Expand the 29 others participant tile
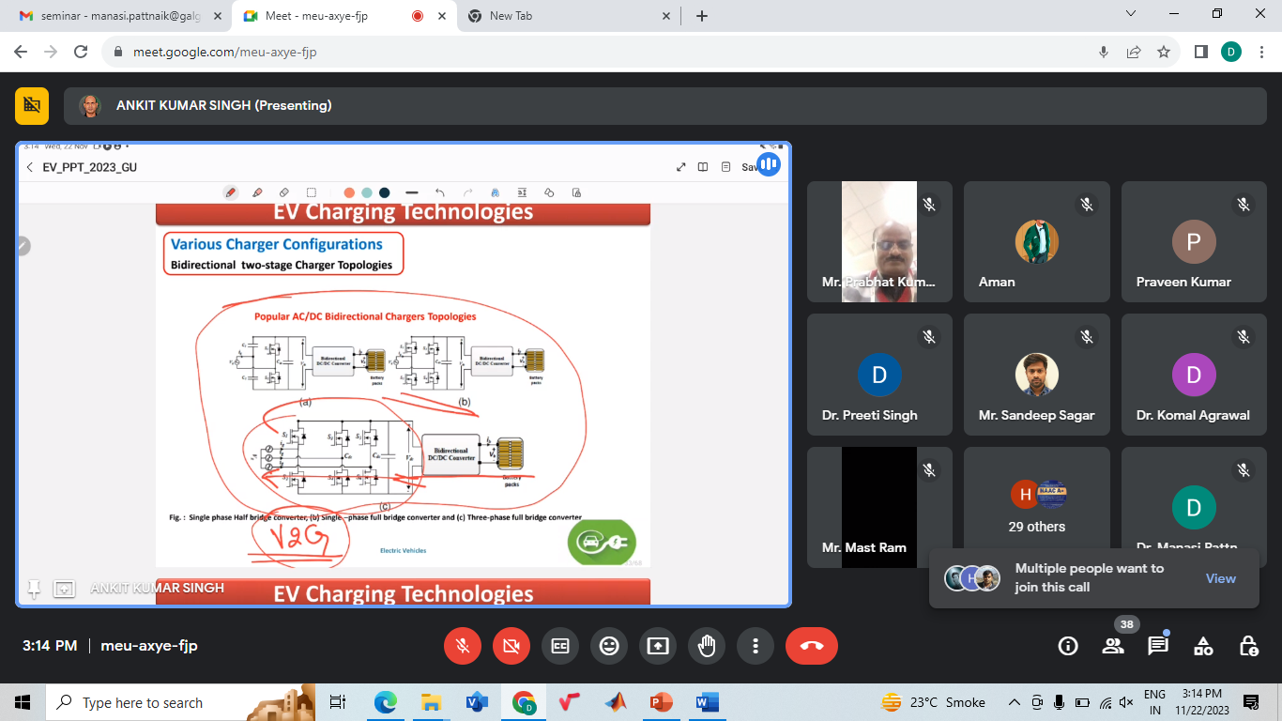Viewport: 1282px width, 721px height. (x=1036, y=507)
